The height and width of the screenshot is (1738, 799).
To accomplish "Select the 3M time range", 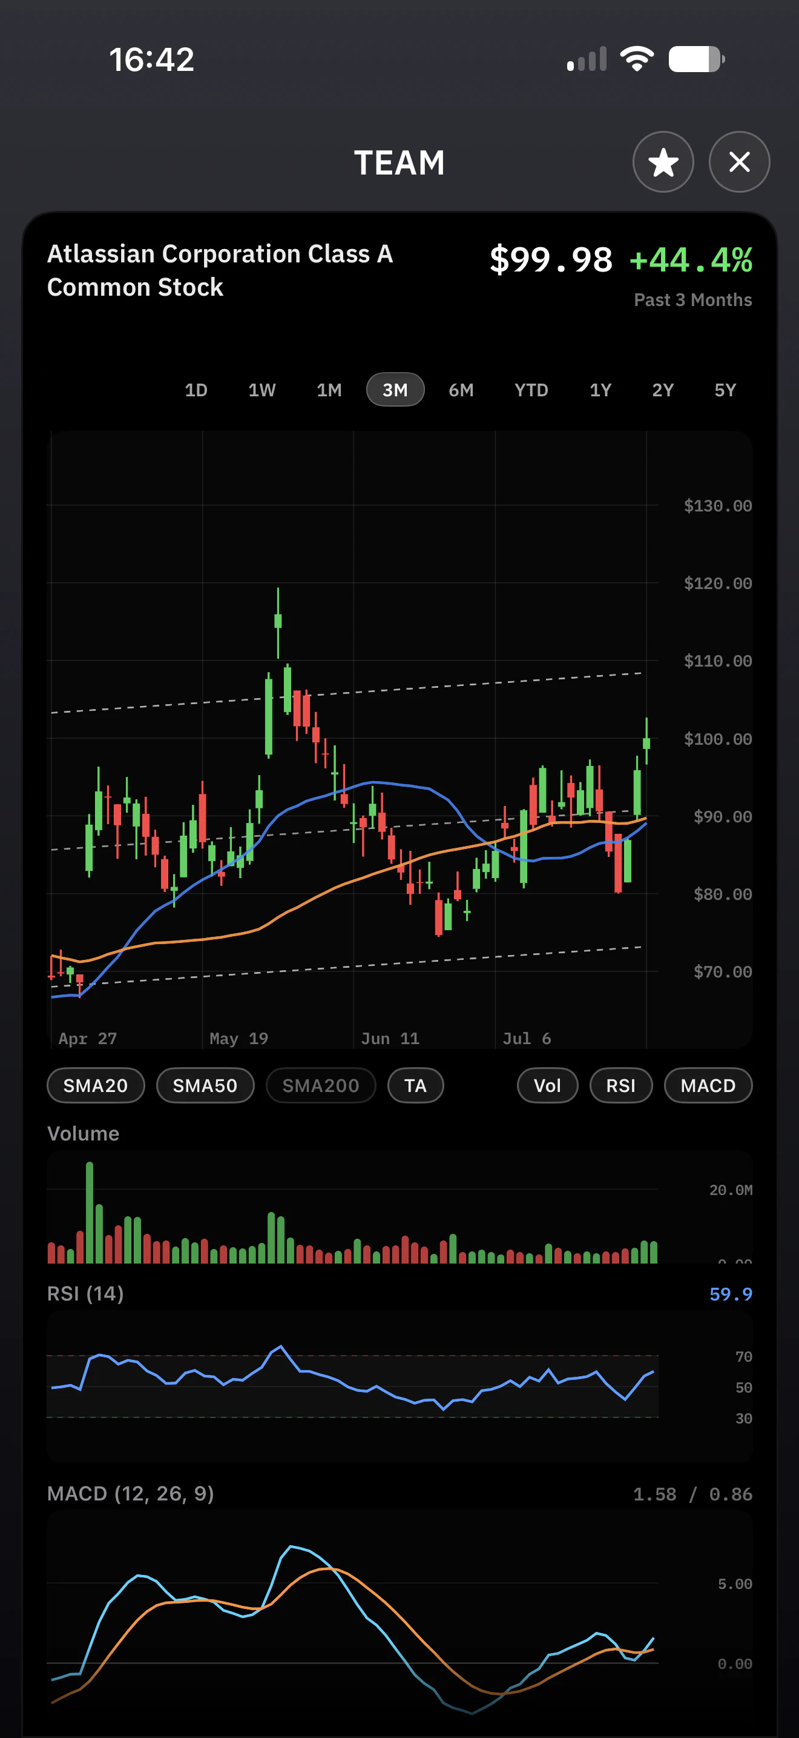I will point(395,390).
